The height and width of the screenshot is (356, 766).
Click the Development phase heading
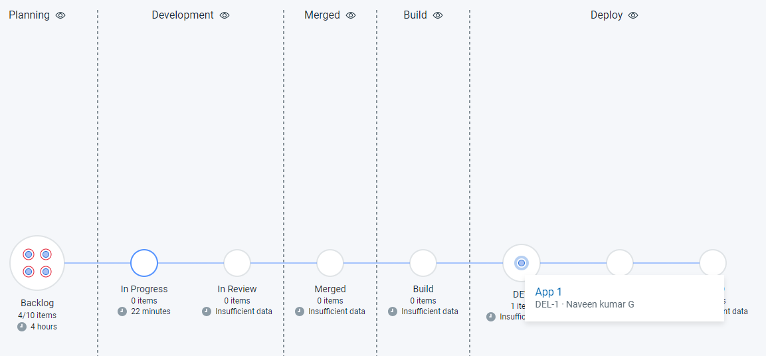183,15
